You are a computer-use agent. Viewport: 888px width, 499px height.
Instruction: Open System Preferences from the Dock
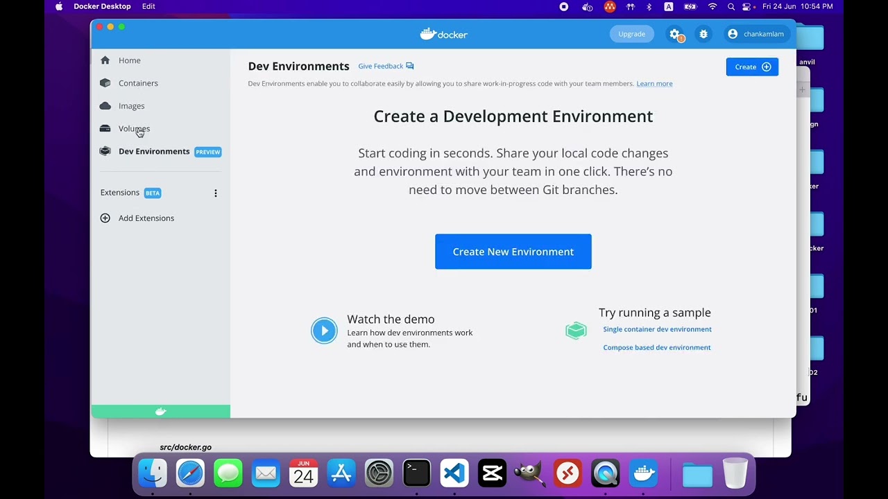pyautogui.click(x=379, y=474)
